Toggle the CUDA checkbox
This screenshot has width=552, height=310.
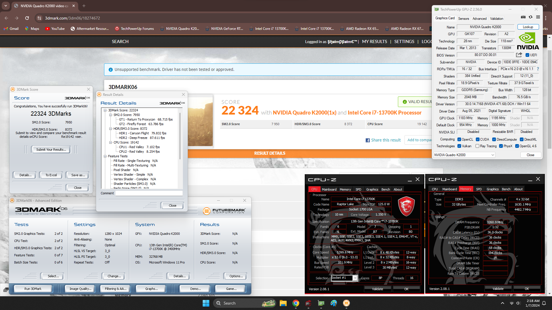coord(478,139)
